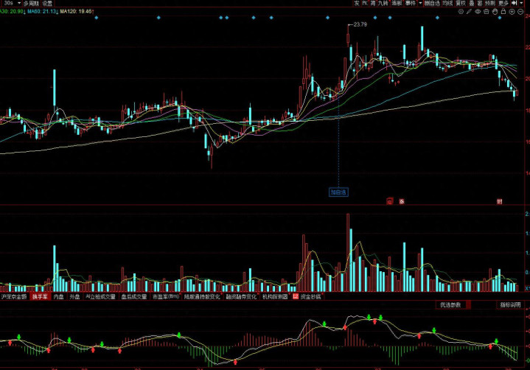Click the plus zoom-in circle icon
This screenshot has width=530, height=370.
coord(512,12)
